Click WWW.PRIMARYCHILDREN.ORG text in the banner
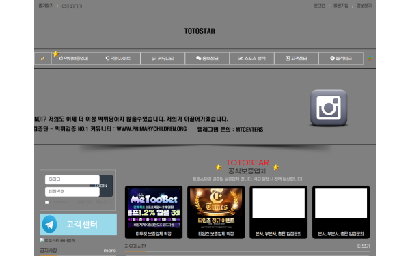 [x=152, y=129]
